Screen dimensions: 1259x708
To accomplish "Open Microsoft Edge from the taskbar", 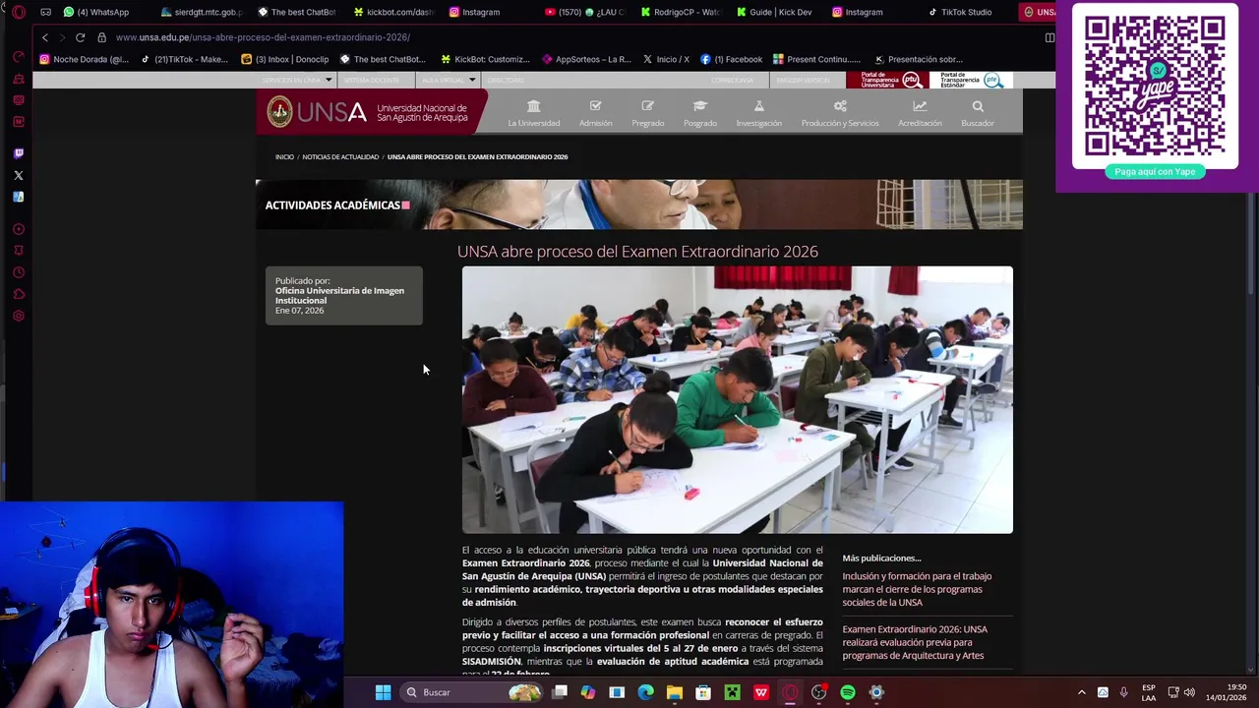I will (x=645, y=692).
